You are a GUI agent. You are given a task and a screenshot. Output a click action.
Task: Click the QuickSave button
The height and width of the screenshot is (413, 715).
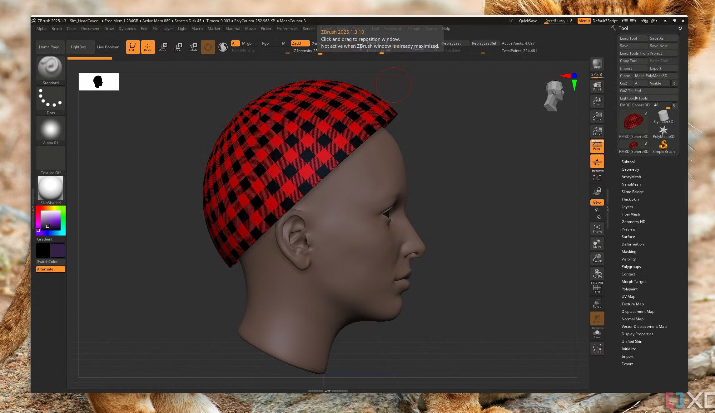click(x=528, y=21)
